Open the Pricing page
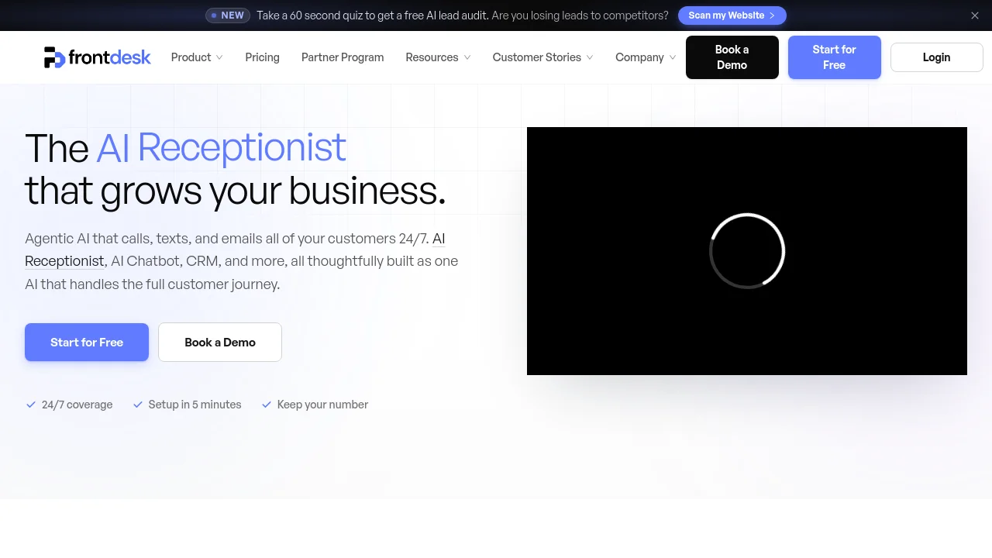The image size is (992, 558). 262,57
